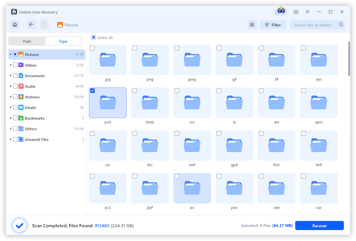Click the search magnifier icon
This screenshot has width=356, height=241.
341,24
